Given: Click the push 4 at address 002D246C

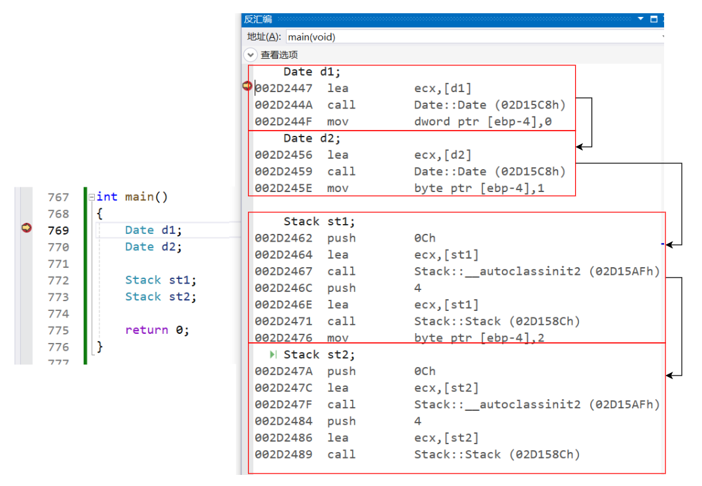Looking at the screenshot, I should (x=338, y=288).
